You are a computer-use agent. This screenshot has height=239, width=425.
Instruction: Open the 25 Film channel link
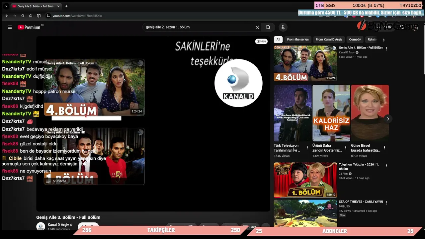tap(343, 174)
